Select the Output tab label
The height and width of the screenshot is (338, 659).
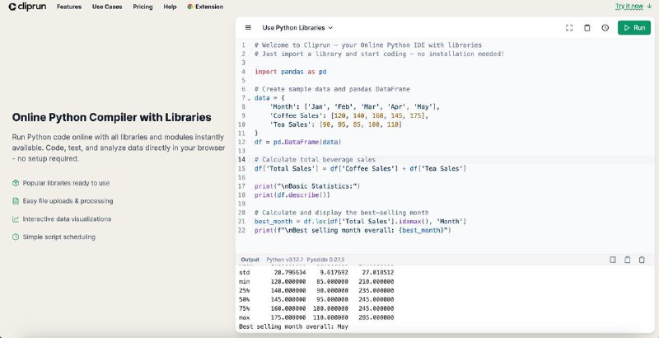(250, 260)
